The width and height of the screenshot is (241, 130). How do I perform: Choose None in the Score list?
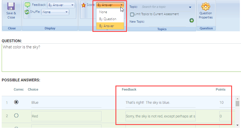110,12
